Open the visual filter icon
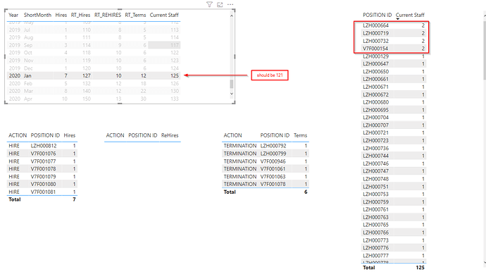Viewport: 486px width, 272px height. (209, 4)
